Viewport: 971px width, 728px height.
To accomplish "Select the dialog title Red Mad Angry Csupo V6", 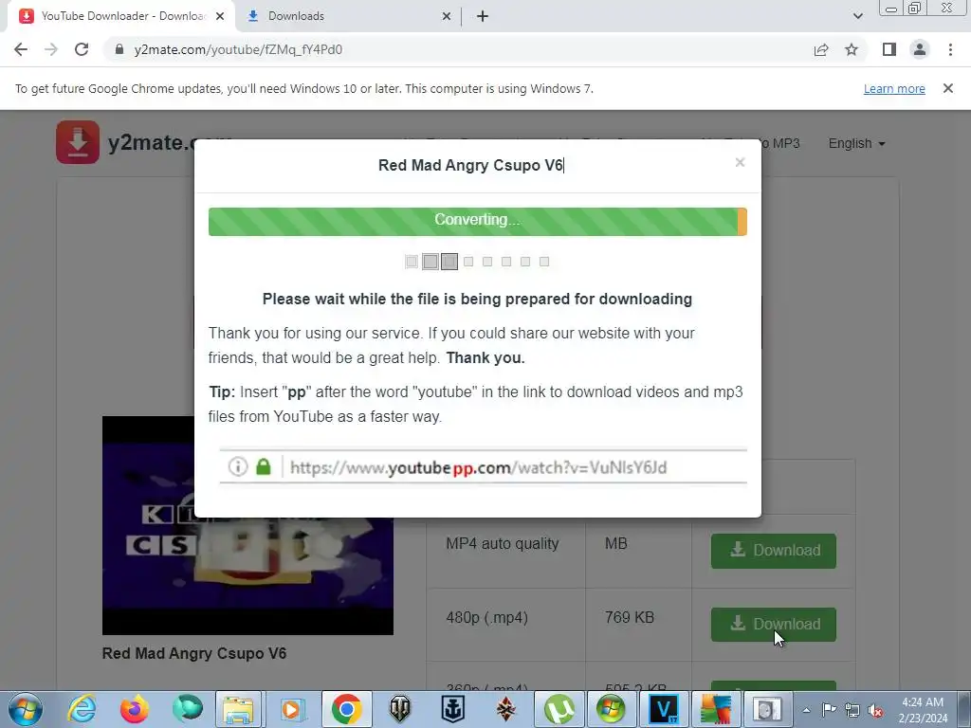I will (470, 165).
